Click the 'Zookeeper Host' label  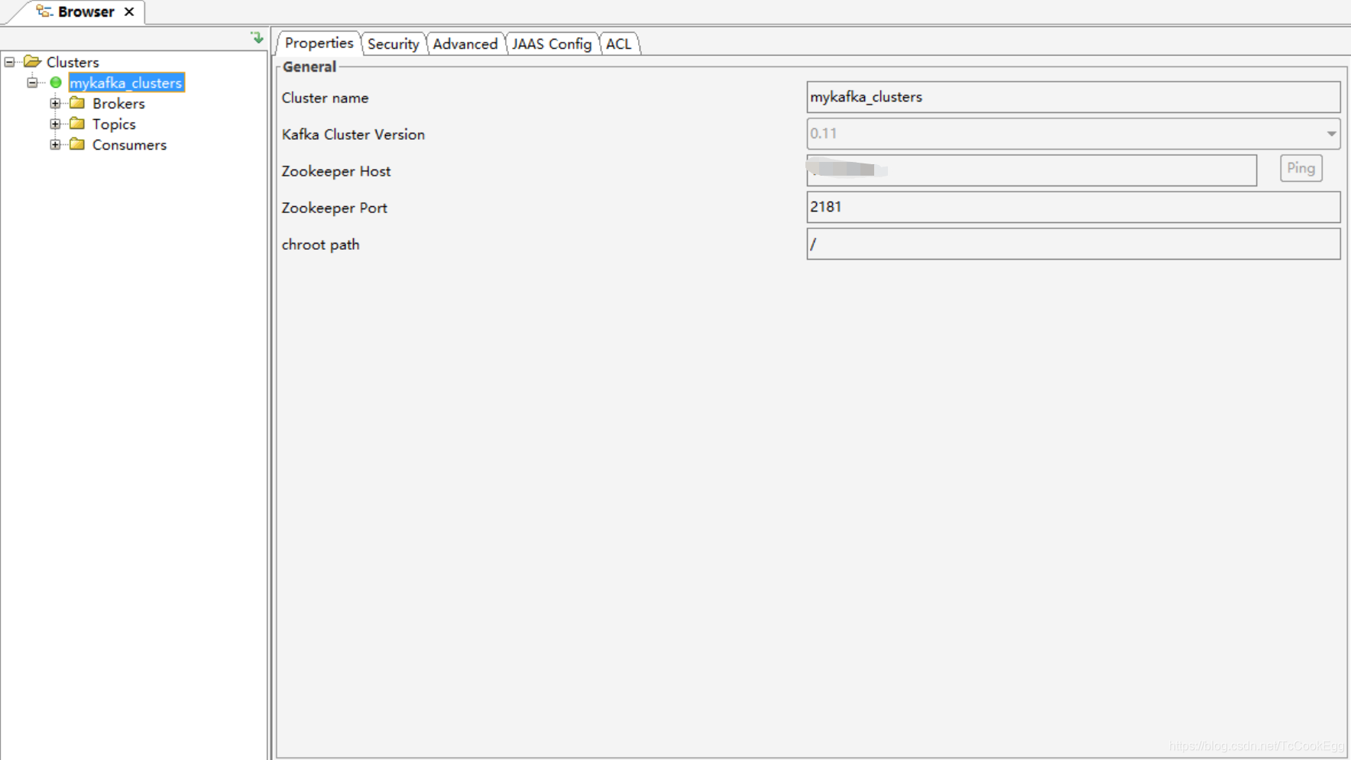tap(336, 171)
